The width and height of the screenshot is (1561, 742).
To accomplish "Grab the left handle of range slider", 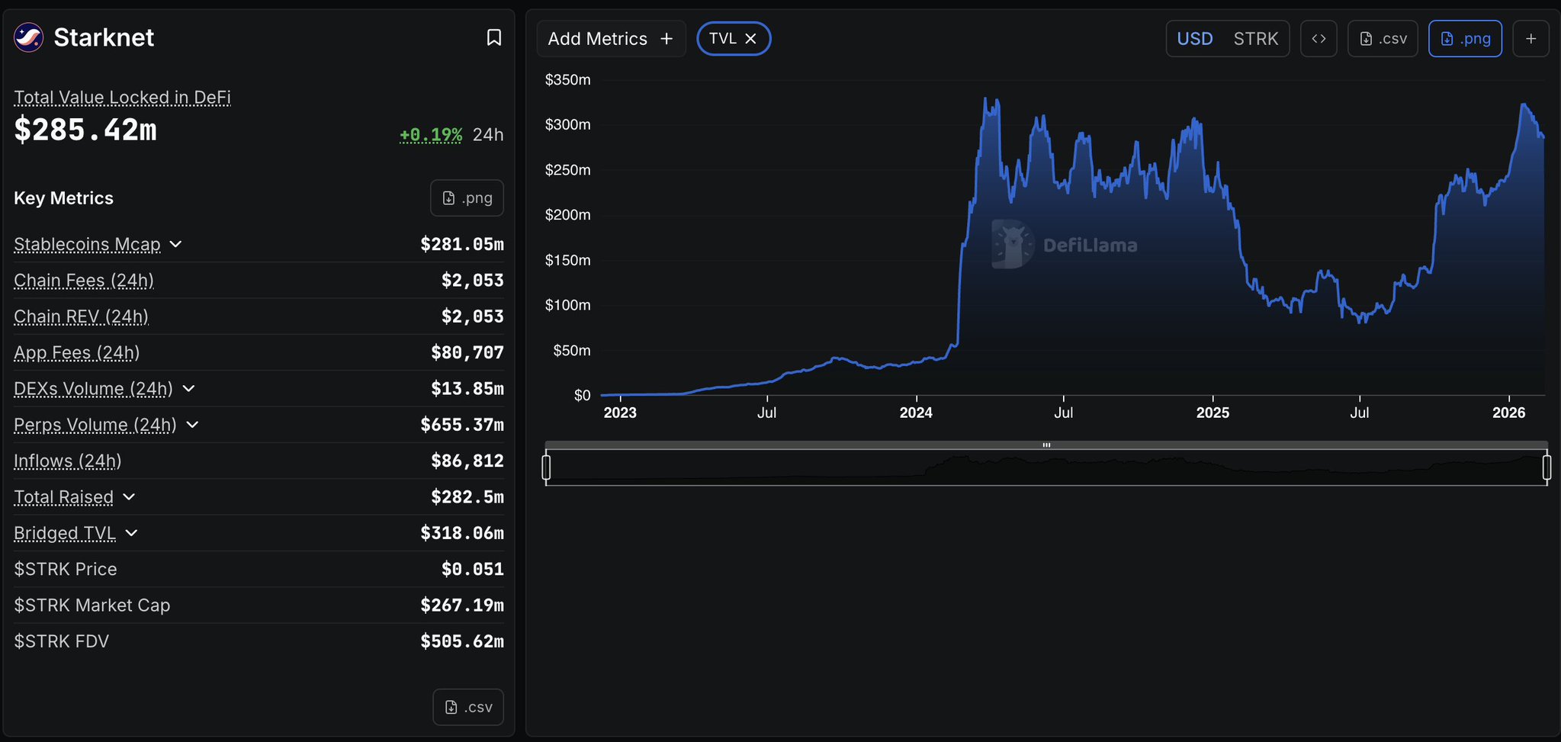I will (x=546, y=467).
